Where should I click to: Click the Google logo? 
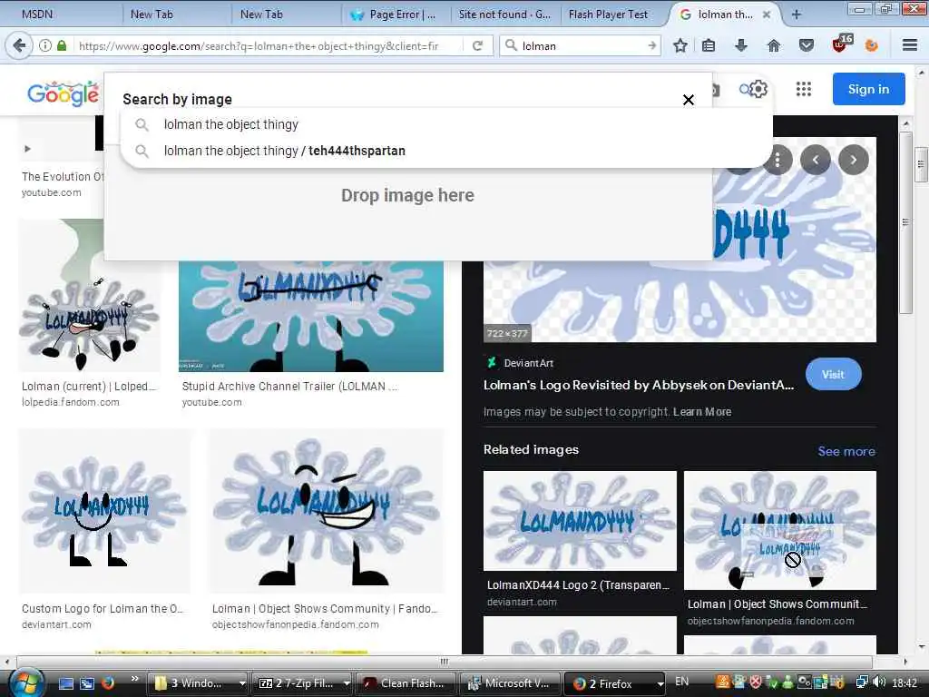[x=64, y=93]
